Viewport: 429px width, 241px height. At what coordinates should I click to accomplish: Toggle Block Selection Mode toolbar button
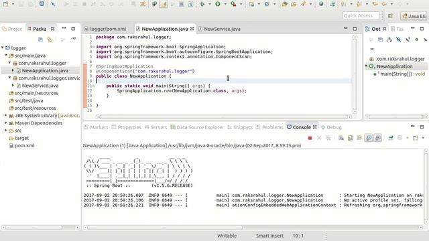pyautogui.click(x=182, y=4)
